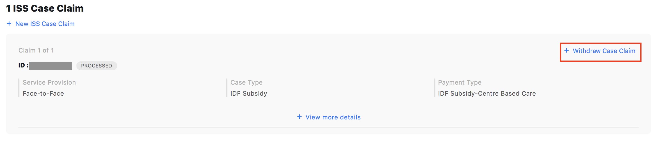Viewport: 657px width, 141px height.
Task: Click the greyed-out claim ID box
Action: (50, 66)
